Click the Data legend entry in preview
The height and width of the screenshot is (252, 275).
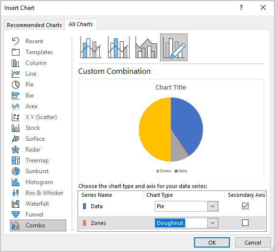coord(181,171)
